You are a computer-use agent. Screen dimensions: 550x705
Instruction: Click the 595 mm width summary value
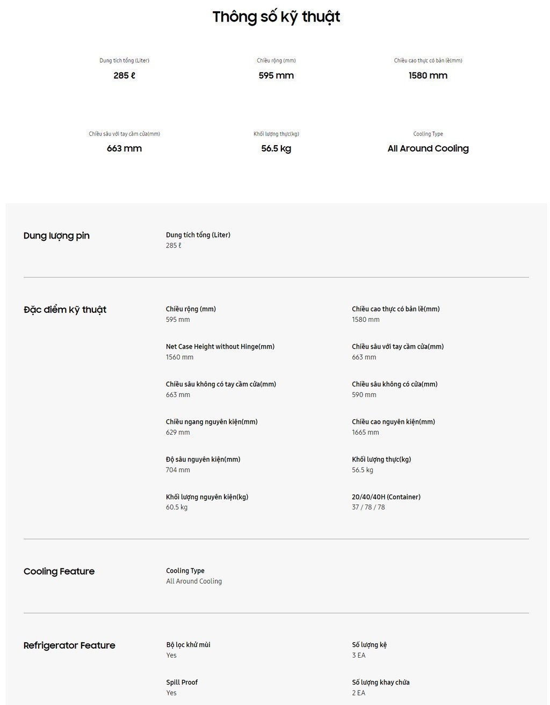pyautogui.click(x=276, y=76)
